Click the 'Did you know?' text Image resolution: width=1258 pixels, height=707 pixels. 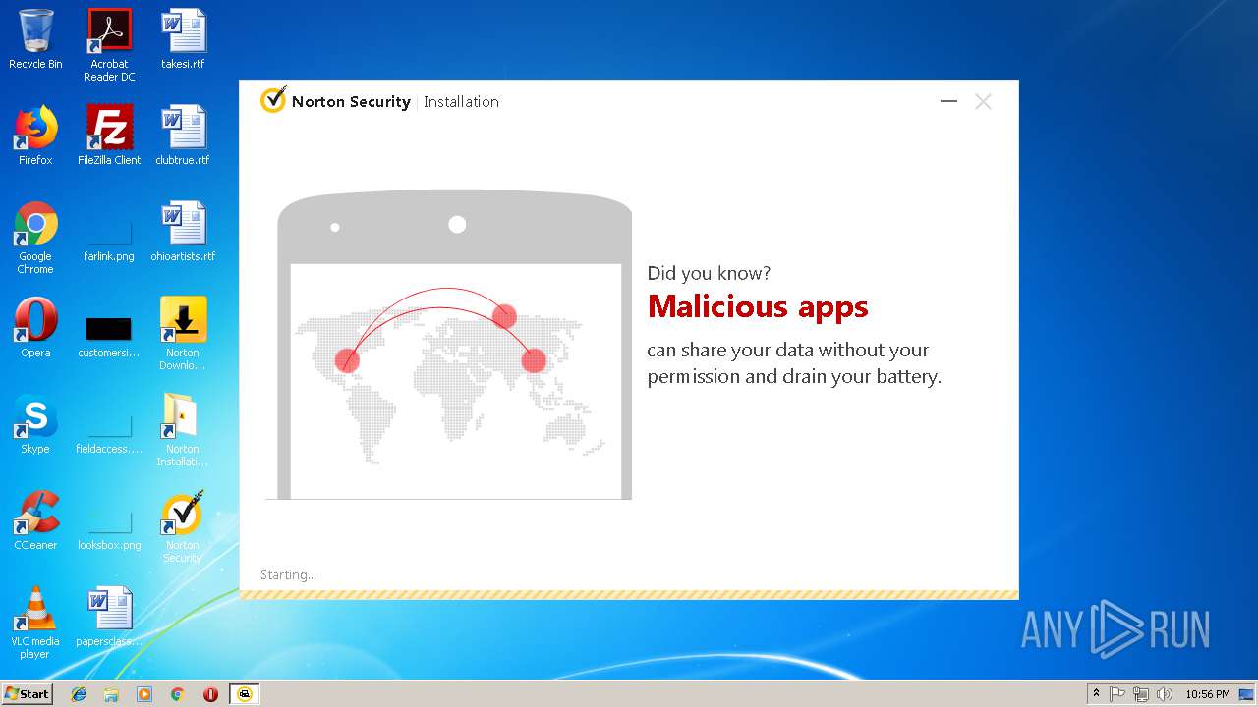pyautogui.click(x=709, y=273)
